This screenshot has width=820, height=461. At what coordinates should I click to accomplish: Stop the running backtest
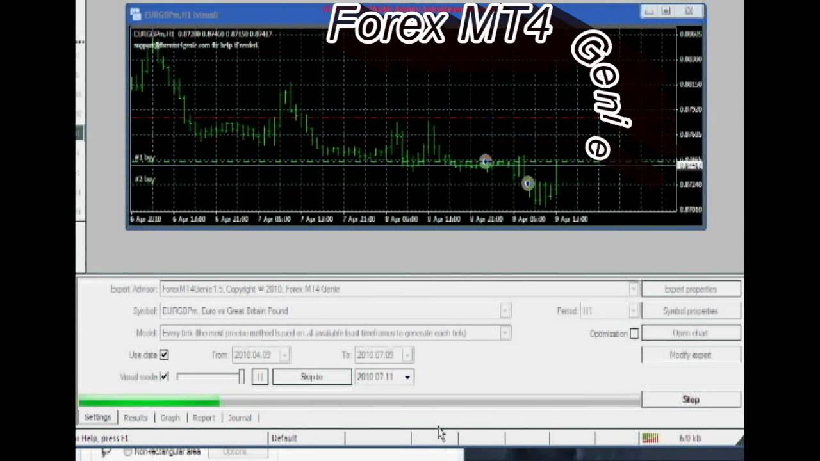click(691, 400)
